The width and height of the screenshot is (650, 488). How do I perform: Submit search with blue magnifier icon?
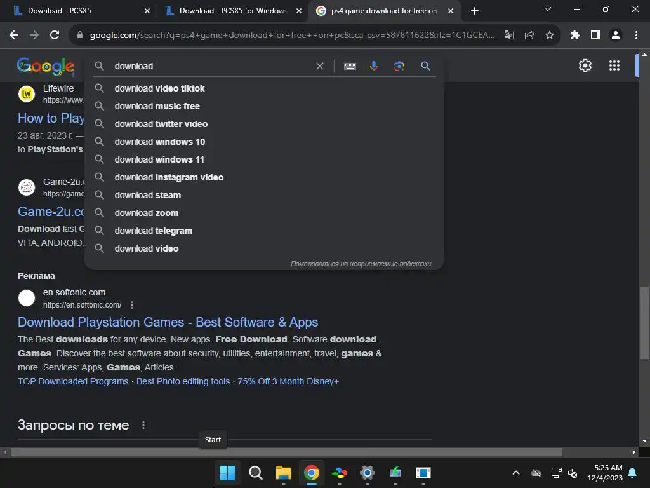(x=425, y=66)
